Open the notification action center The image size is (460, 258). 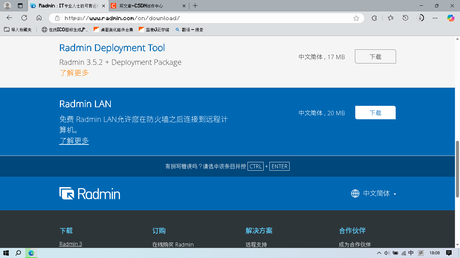[449, 253]
